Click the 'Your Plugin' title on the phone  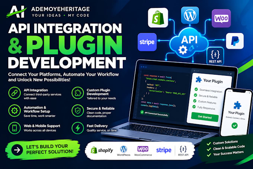click(236, 113)
